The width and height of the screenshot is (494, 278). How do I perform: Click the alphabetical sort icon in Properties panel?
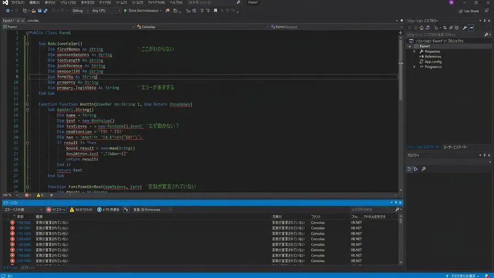click(416, 169)
